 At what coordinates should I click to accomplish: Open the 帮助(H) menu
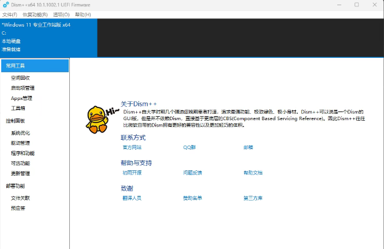(83, 14)
